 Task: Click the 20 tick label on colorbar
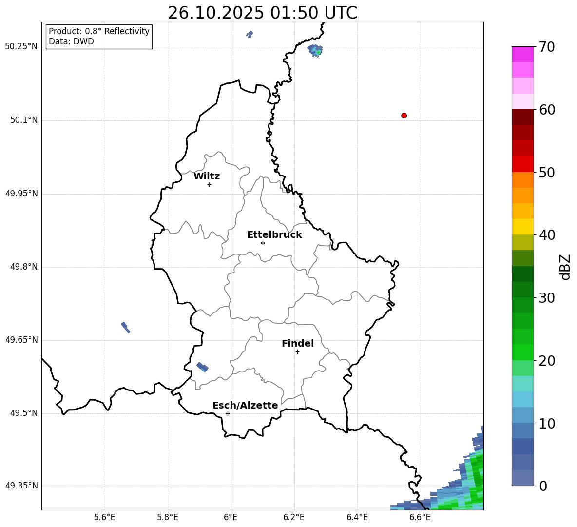coord(547,361)
